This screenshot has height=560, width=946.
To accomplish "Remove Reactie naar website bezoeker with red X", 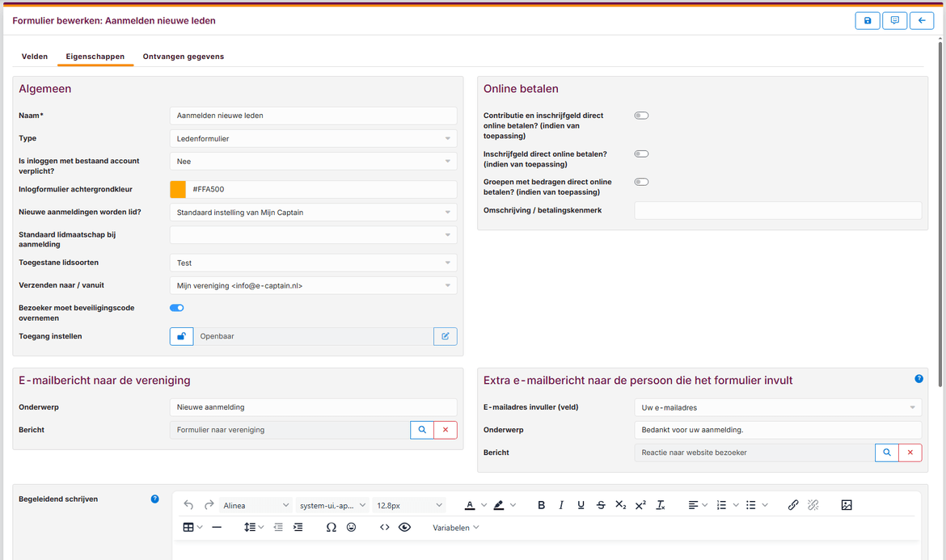I will tap(910, 453).
